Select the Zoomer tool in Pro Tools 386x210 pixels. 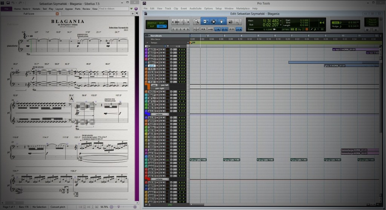point(196,21)
